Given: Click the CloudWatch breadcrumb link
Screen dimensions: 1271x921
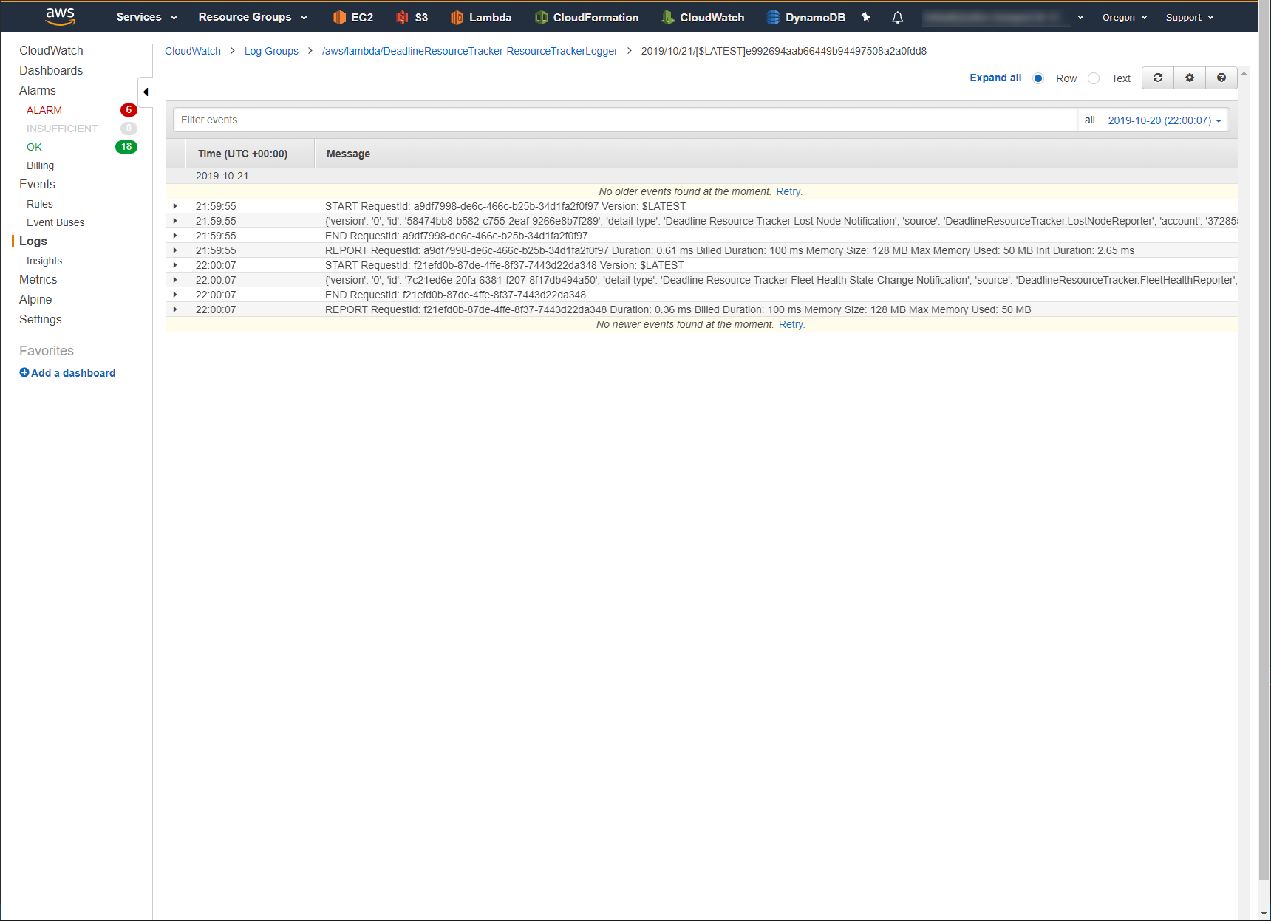Looking at the screenshot, I should [193, 51].
